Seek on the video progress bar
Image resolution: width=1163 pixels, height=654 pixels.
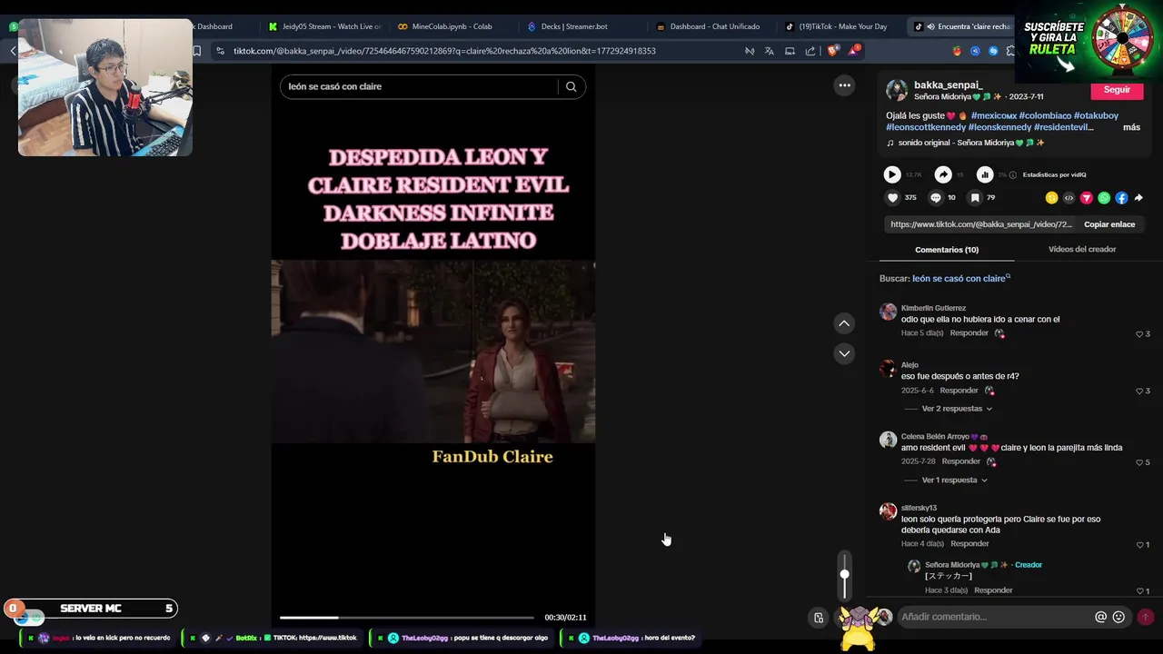click(406, 618)
